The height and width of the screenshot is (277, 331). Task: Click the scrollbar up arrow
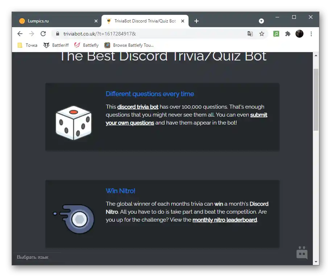point(316,55)
